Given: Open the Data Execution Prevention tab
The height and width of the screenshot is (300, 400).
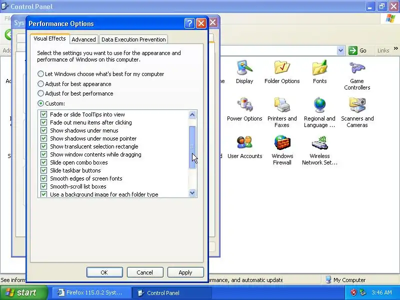Looking at the screenshot, I should tap(133, 39).
